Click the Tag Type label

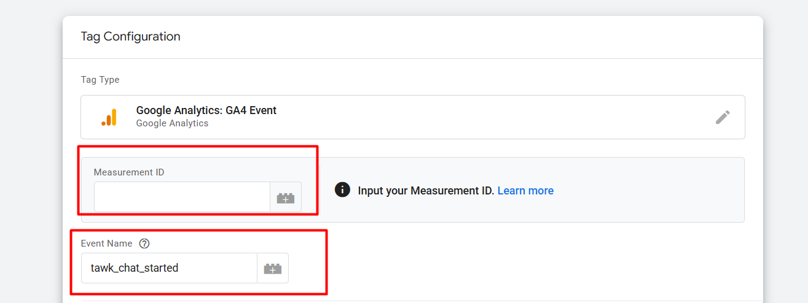(x=100, y=80)
